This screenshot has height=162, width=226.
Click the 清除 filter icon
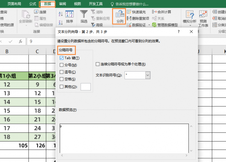click(x=93, y=12)
